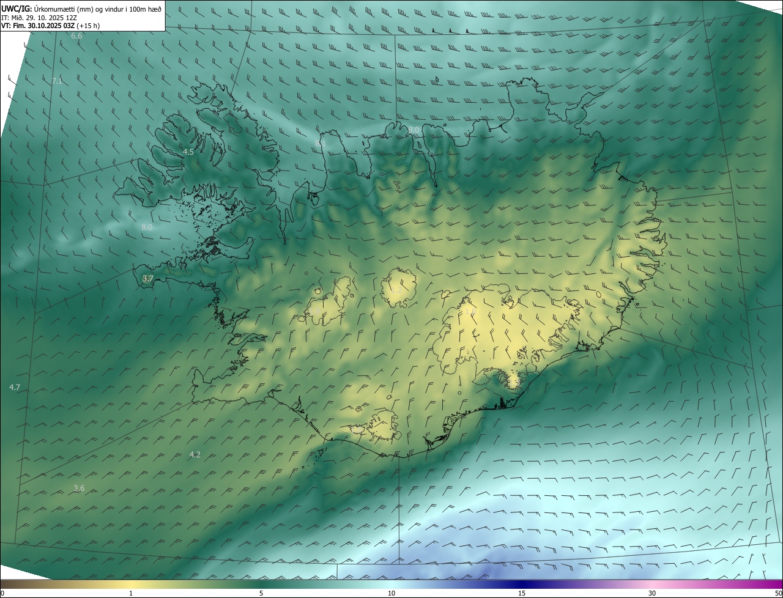This screenshot has height=598, width=783.
Task: Pick the dark green colorbar segment above 5
Action: click(x=261, y=584)
